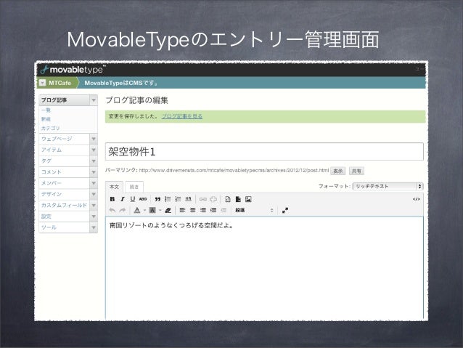This screenshot has width=463, height=348.
Task: Select the デザイン sidebar menu
Action: 65,194
